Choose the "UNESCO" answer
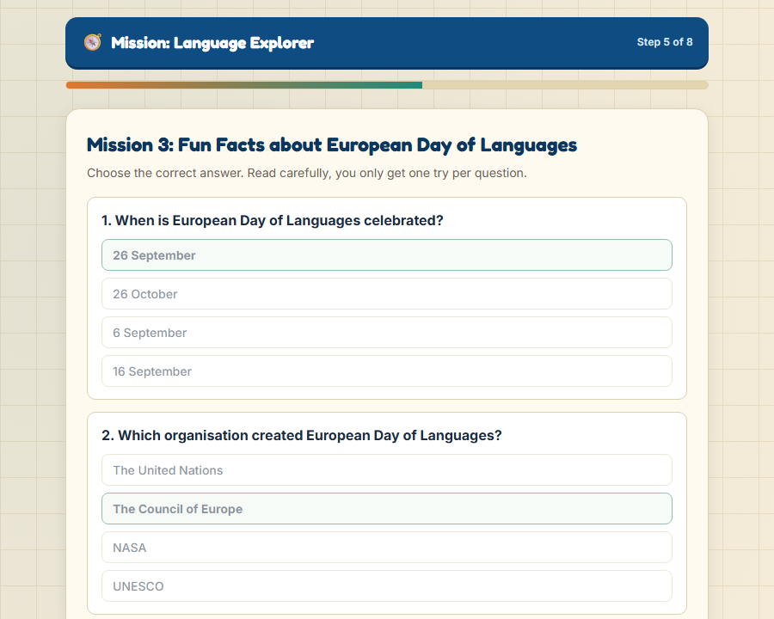774x619 pixels. [386, 586]
